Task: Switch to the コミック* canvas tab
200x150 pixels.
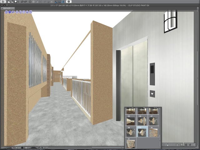Action: pyautogui.click(x=7, y=8)
